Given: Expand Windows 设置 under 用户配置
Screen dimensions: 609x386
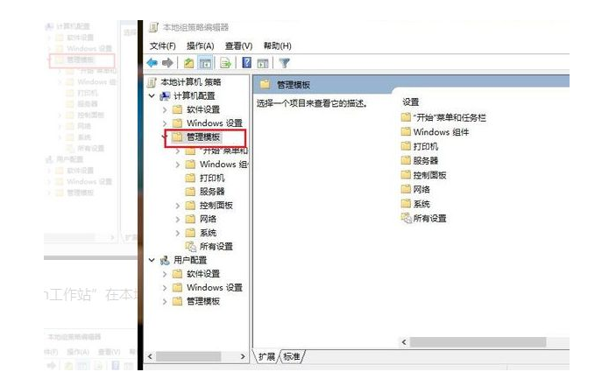Looking at the screenshot, I should [165, 287].
